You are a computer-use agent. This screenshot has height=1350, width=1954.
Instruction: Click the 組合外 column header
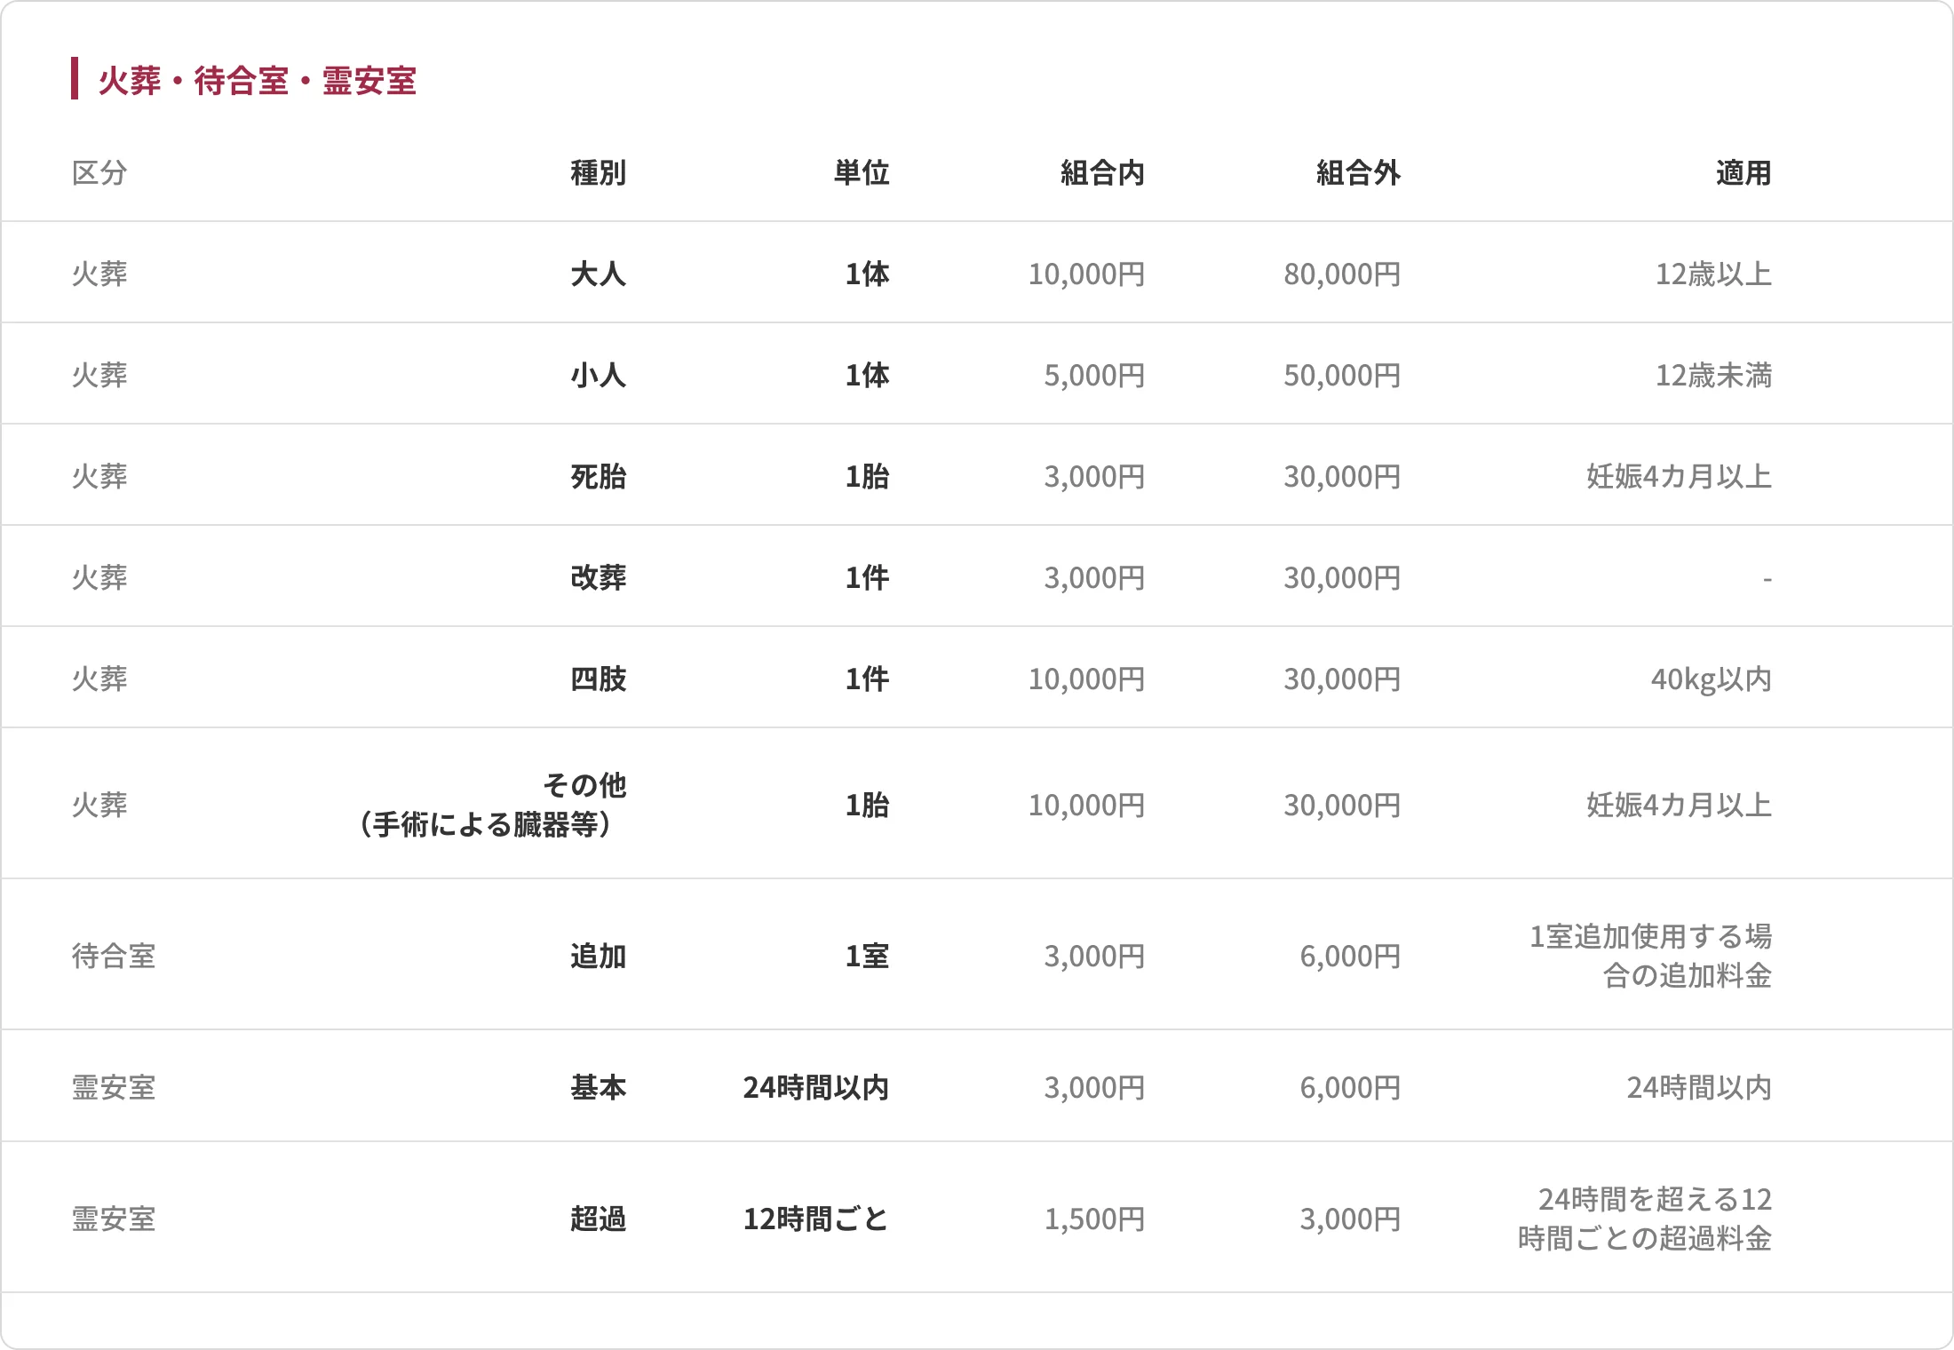pos(1359,172)
